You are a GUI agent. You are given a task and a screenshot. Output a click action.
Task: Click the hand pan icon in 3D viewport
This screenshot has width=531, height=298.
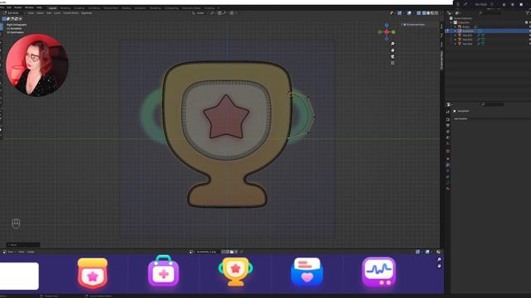392,50
